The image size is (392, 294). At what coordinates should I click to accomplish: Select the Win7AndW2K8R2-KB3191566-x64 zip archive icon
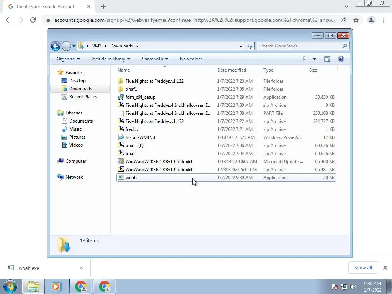pos(121,169)
